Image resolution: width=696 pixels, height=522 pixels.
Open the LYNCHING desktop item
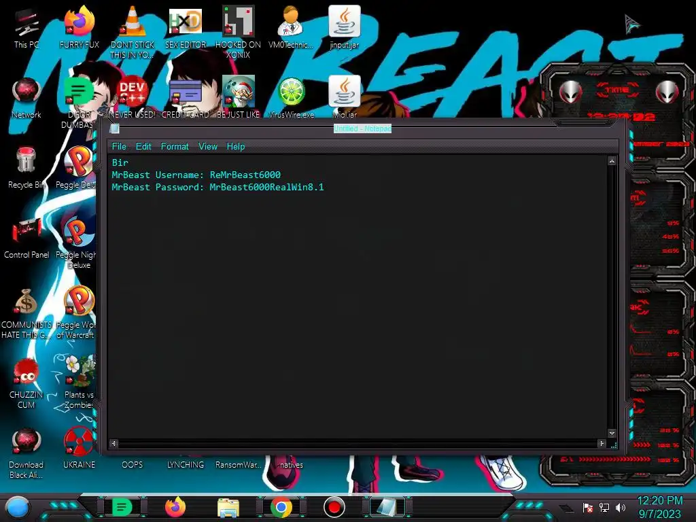186,464
